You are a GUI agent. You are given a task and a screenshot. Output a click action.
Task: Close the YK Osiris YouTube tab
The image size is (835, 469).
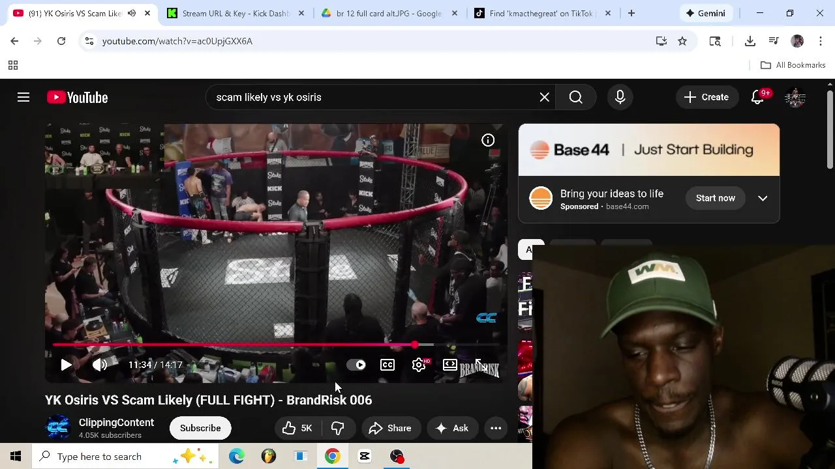pyautogui.click(x=147, y=13)
